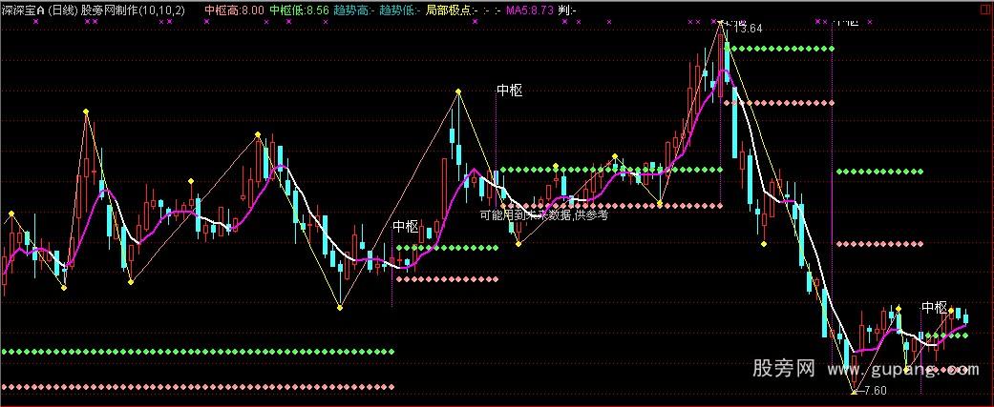The image size is (994, 407).
Task: Click the 7.60 low price marker
Action: click(875, 391)
